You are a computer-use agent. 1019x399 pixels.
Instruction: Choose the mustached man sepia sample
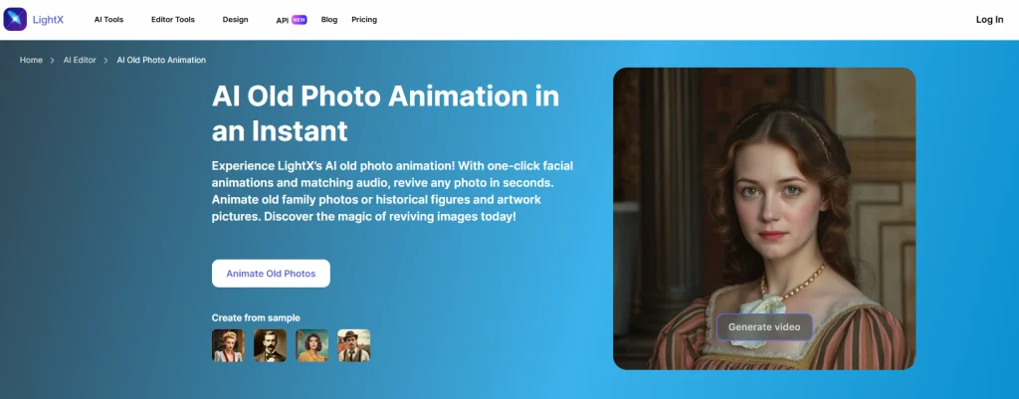click(x=270, y=345)
